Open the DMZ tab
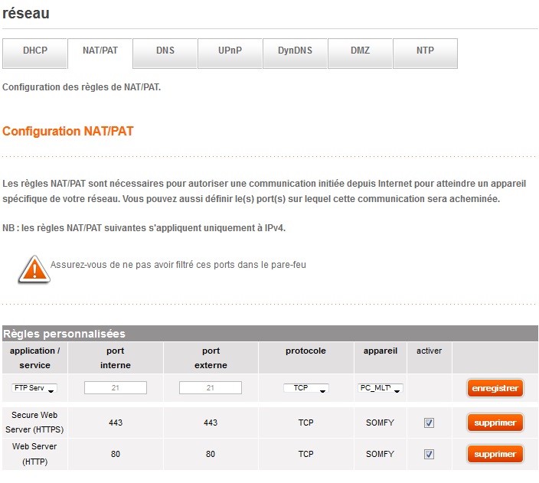539x483 pixels. [x=360, y=51]
